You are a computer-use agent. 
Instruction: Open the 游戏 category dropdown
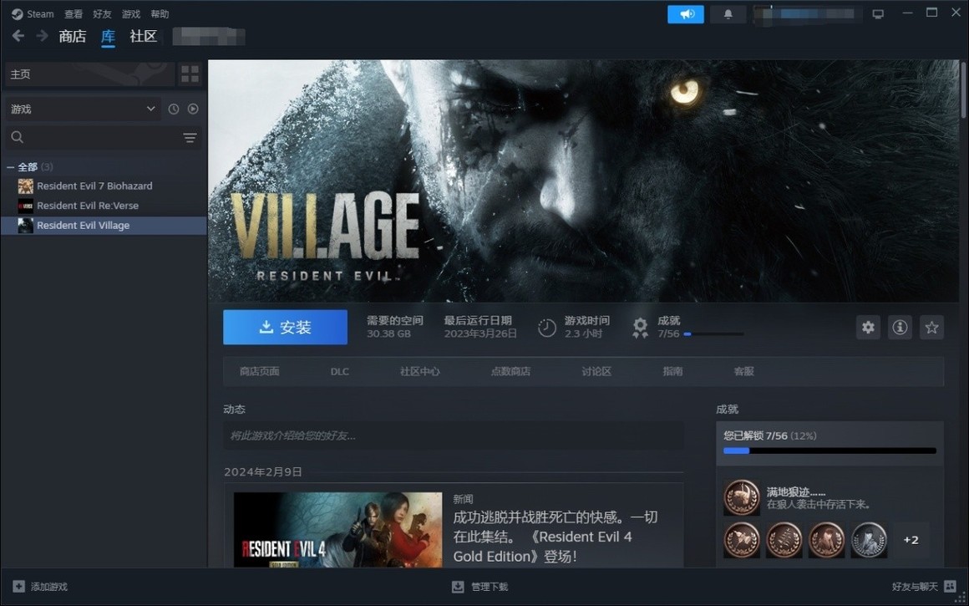(x=83, y=109)
